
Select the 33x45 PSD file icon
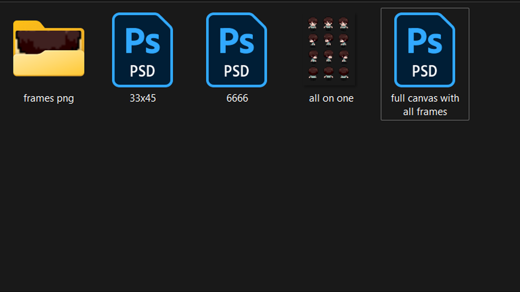[x=142, y=50]
